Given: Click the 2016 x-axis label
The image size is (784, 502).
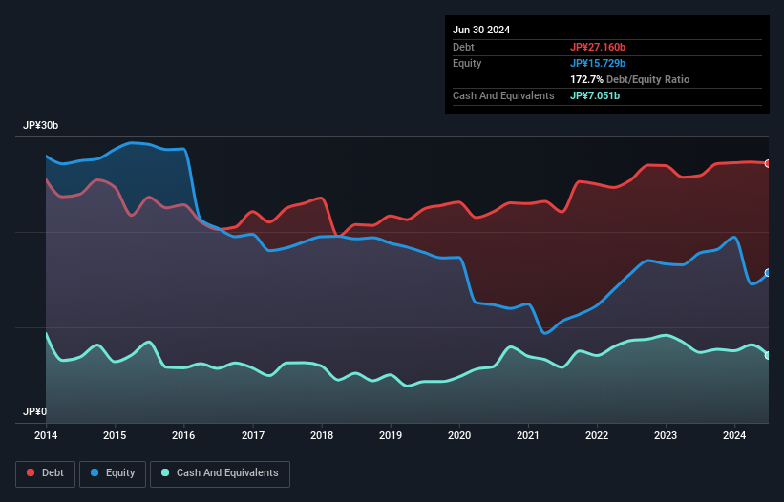Looking at the screenshot, I should point(183,435).
